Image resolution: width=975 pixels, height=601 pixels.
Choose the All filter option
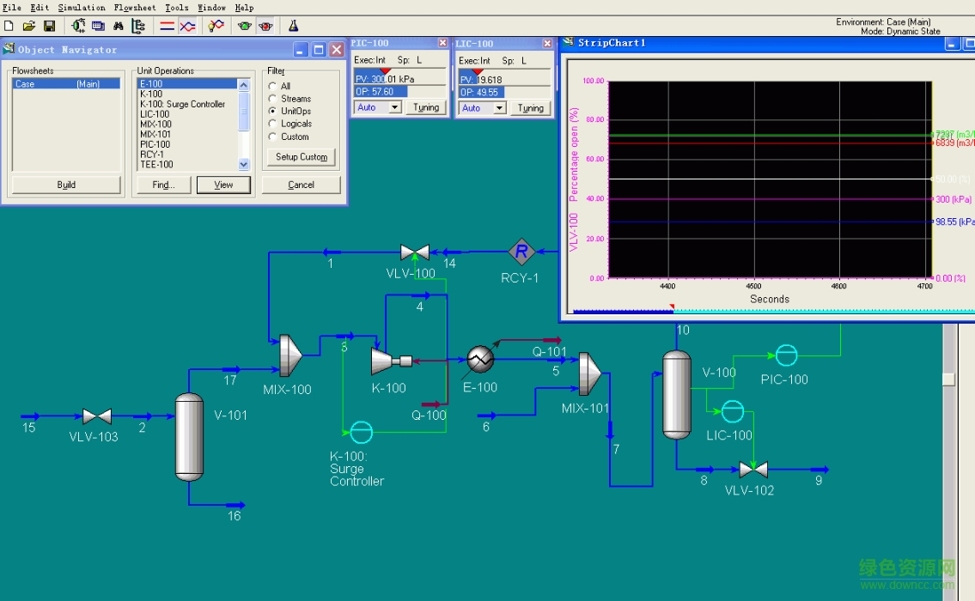click(273, 86)
